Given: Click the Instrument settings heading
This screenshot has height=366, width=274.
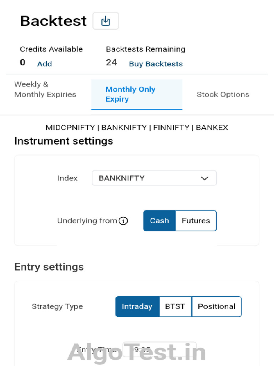Looking at the screenshot, I should [x=64, y=141].
